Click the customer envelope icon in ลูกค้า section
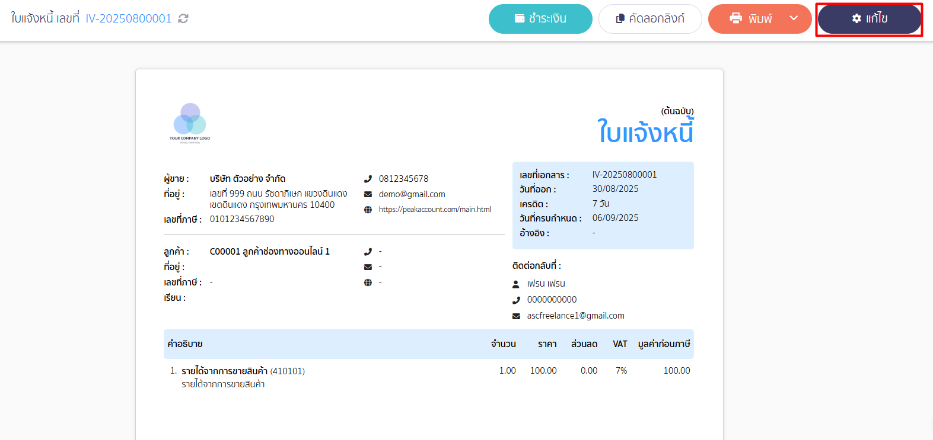 (x=368, y=267)
